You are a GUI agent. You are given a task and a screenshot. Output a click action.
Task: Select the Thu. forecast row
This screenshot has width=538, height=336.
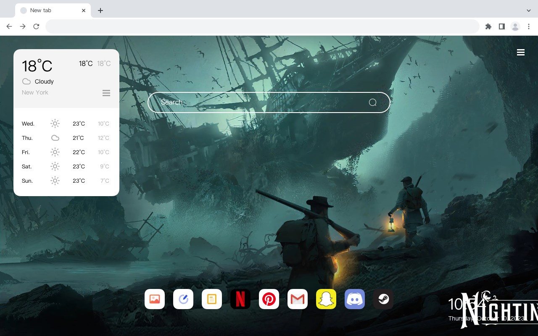(x=66, y=138)
